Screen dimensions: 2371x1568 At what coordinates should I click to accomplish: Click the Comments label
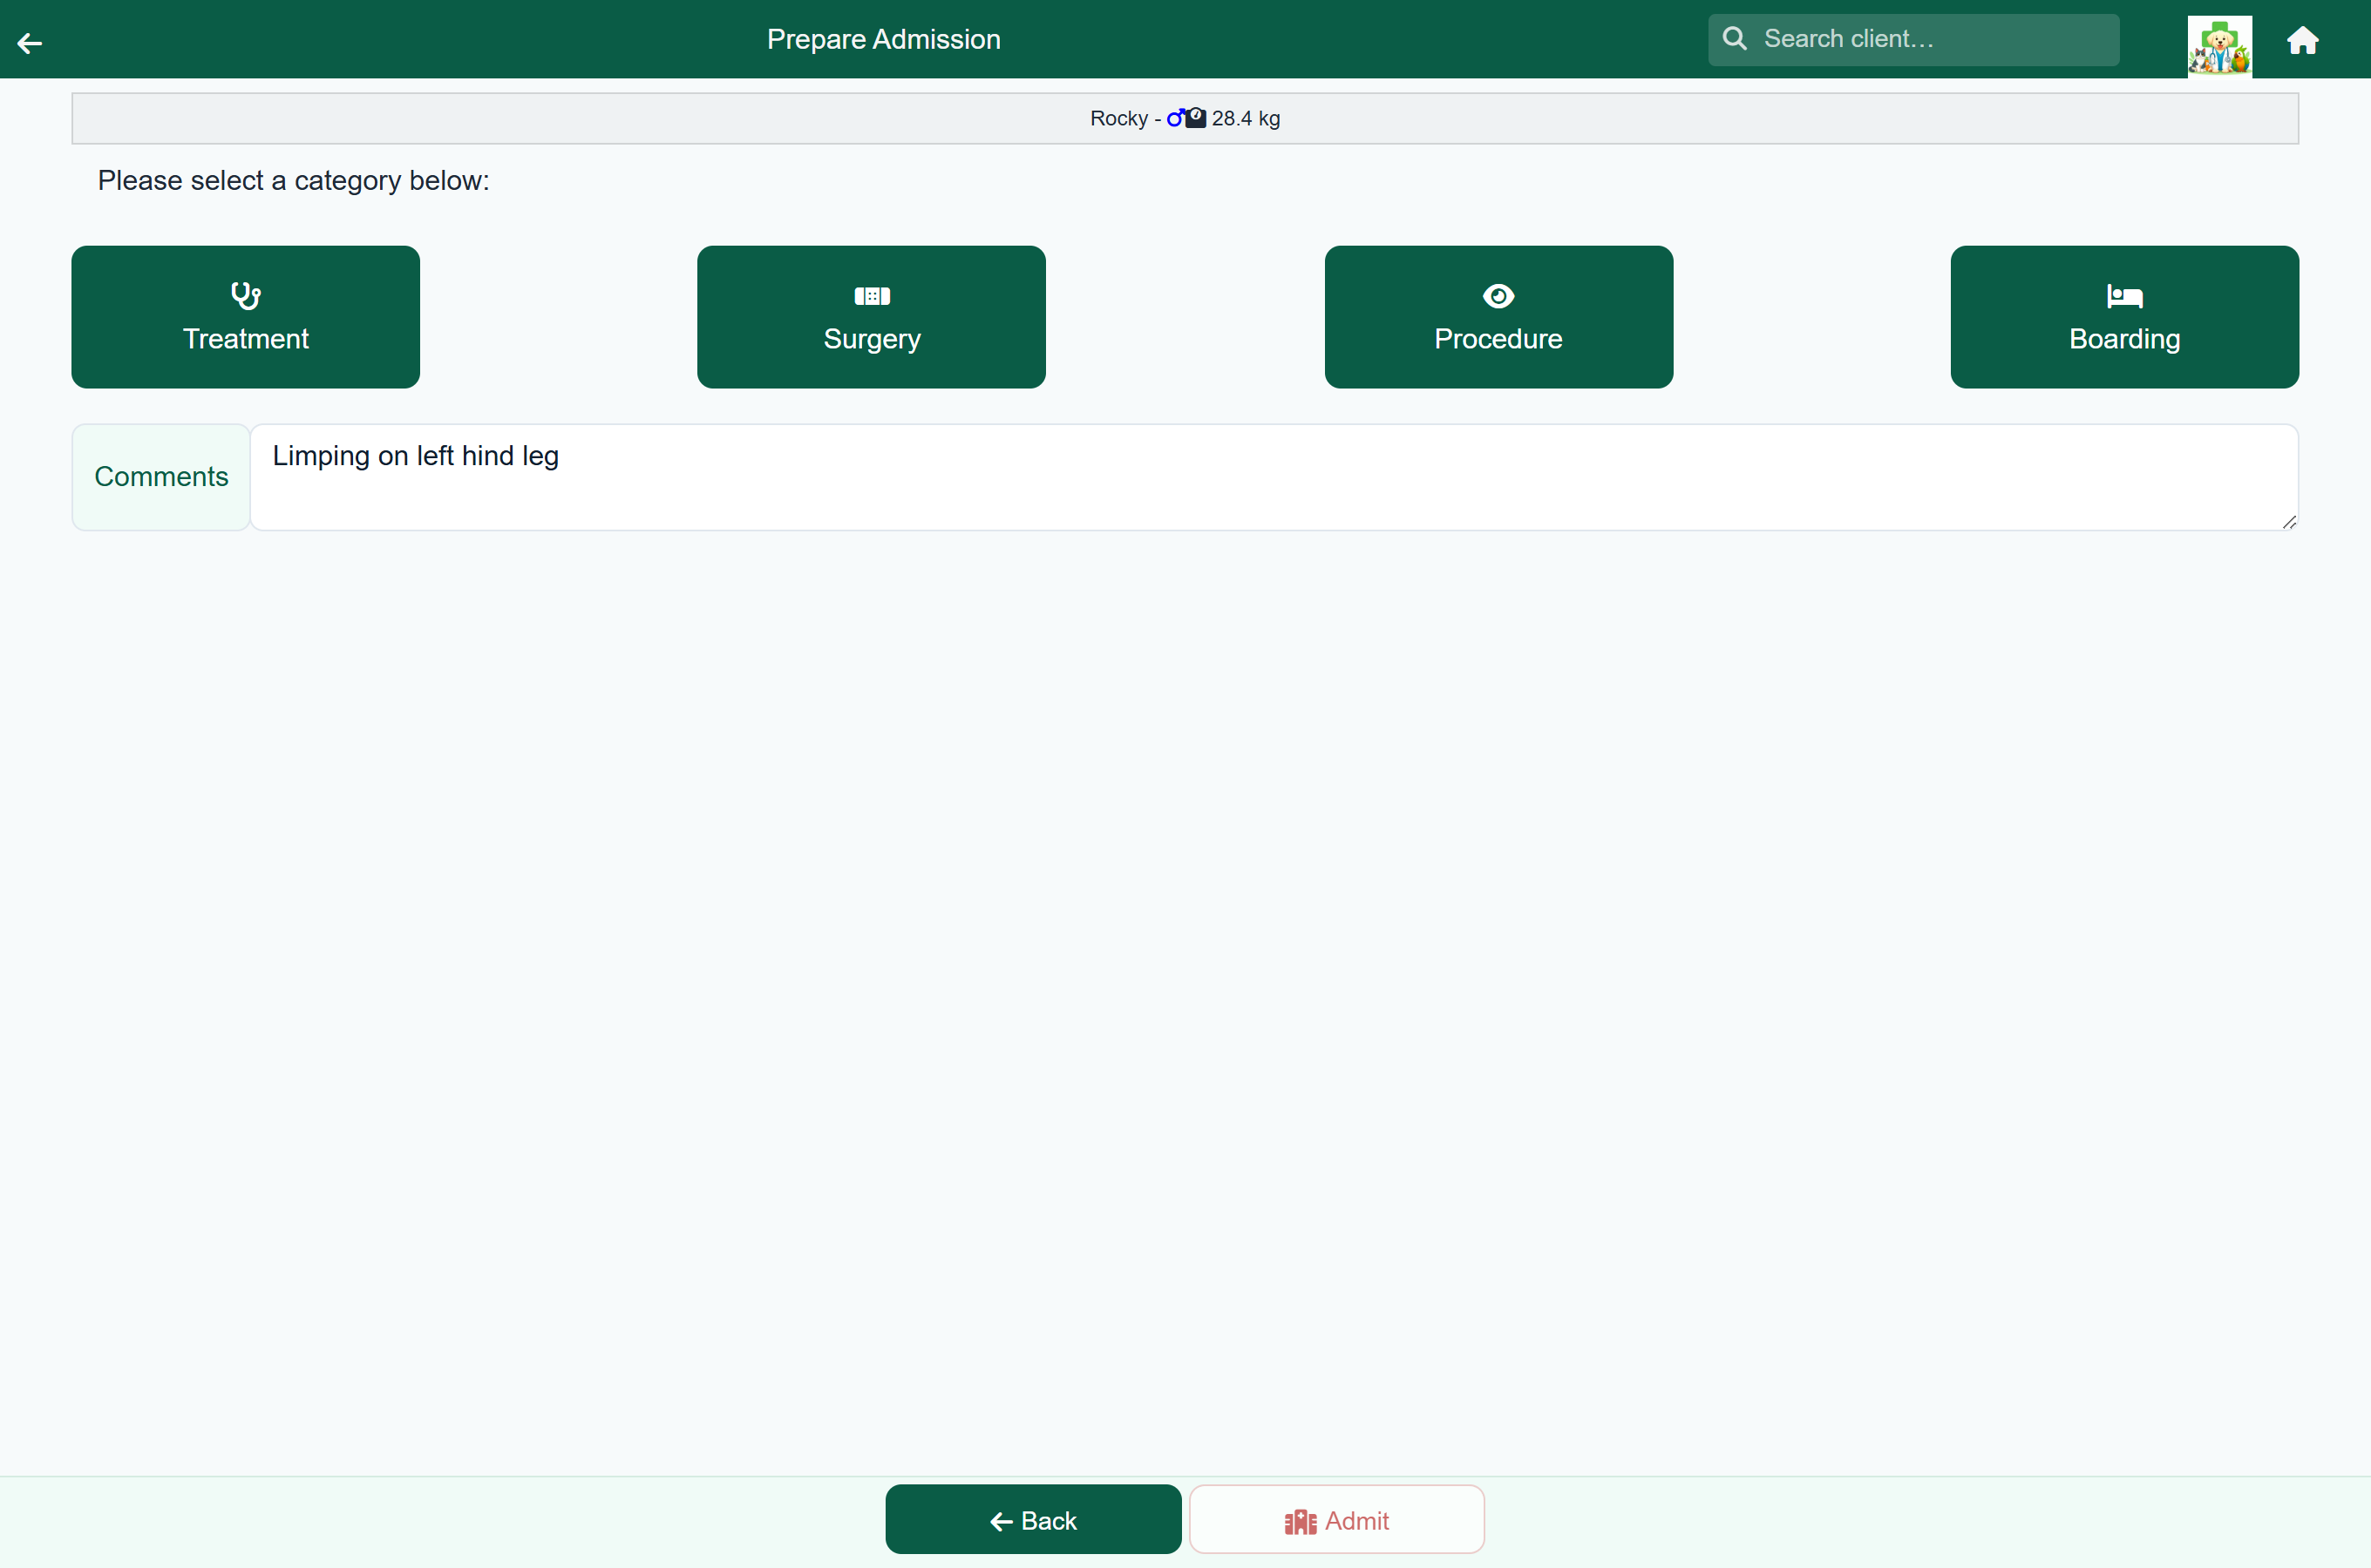click(161, 477)
